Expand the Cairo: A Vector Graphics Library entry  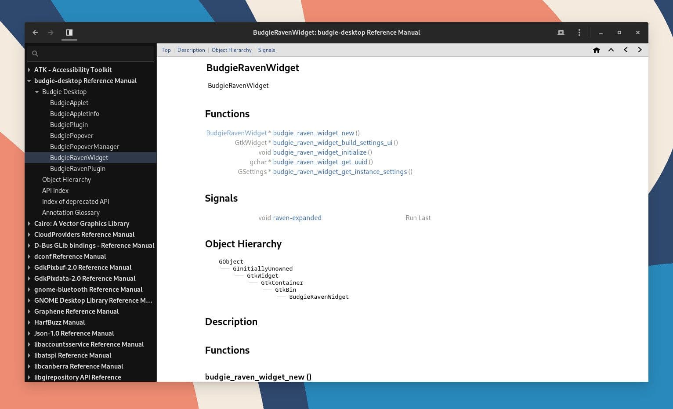click(x=29, y=224)
